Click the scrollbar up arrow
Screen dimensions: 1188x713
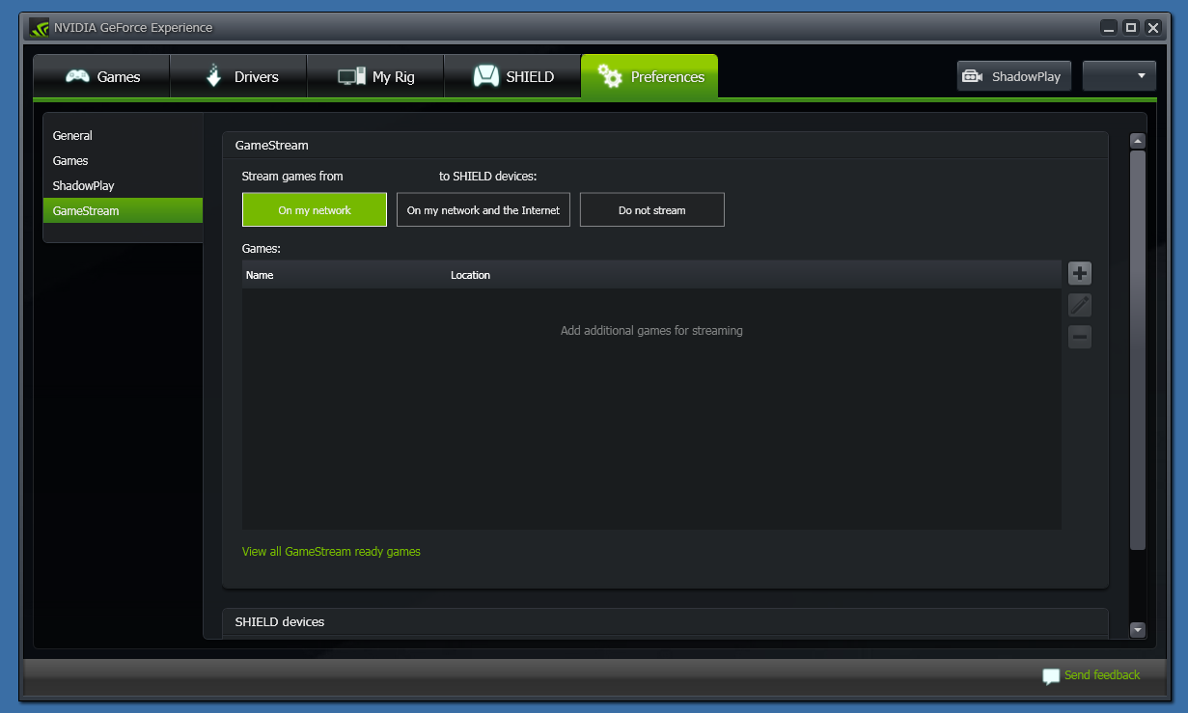tap(1138, 141)
